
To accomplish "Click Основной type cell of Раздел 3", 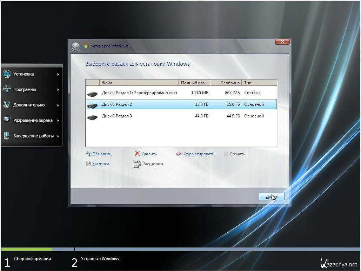I will (x=254, y=116).
